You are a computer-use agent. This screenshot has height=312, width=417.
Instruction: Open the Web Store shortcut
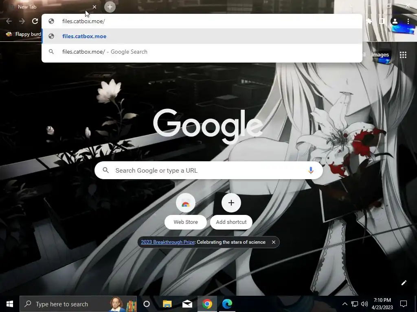click(186, 212)
